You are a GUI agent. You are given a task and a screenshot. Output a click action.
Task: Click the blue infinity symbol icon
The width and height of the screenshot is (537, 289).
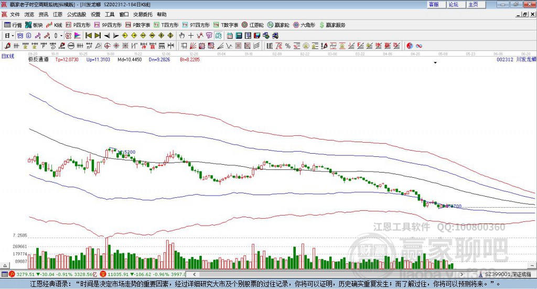[419, 46]
